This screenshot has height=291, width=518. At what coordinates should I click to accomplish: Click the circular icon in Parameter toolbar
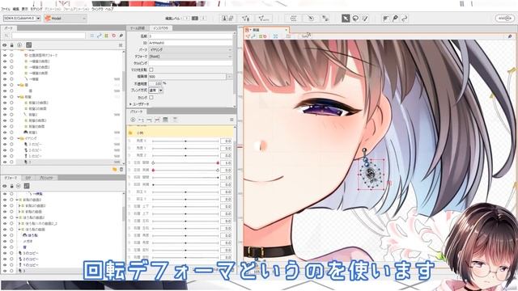[x=133, y=120]
